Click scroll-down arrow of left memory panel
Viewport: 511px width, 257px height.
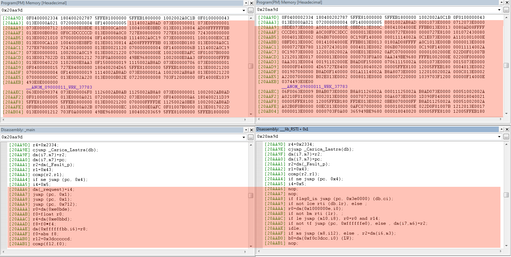tap(251, 114)
